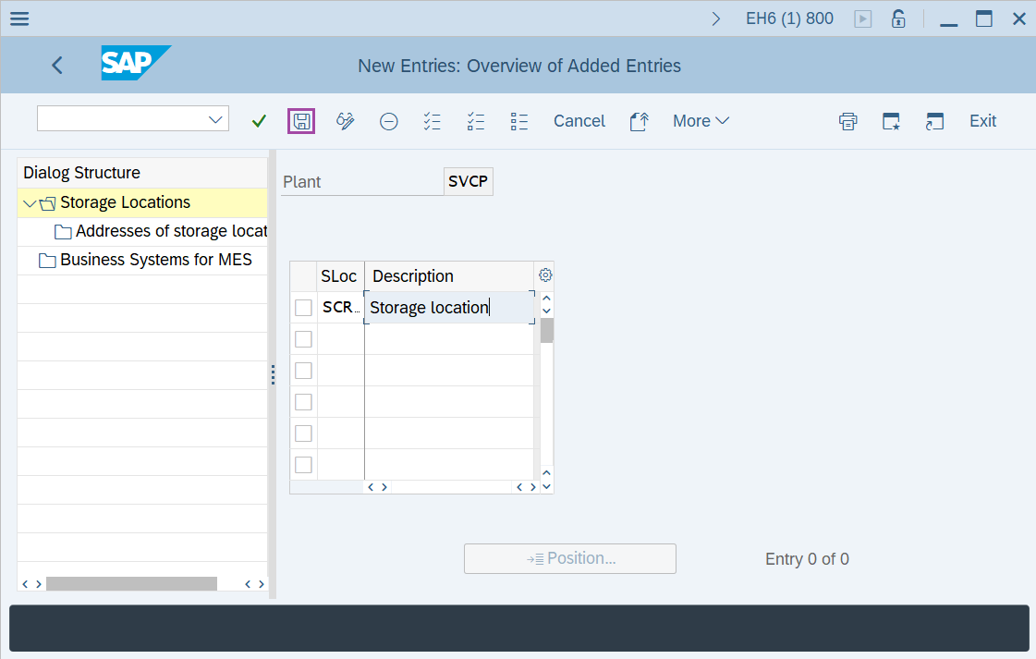
Task: Select Business Systems for MES node
Action: (155, 260)
